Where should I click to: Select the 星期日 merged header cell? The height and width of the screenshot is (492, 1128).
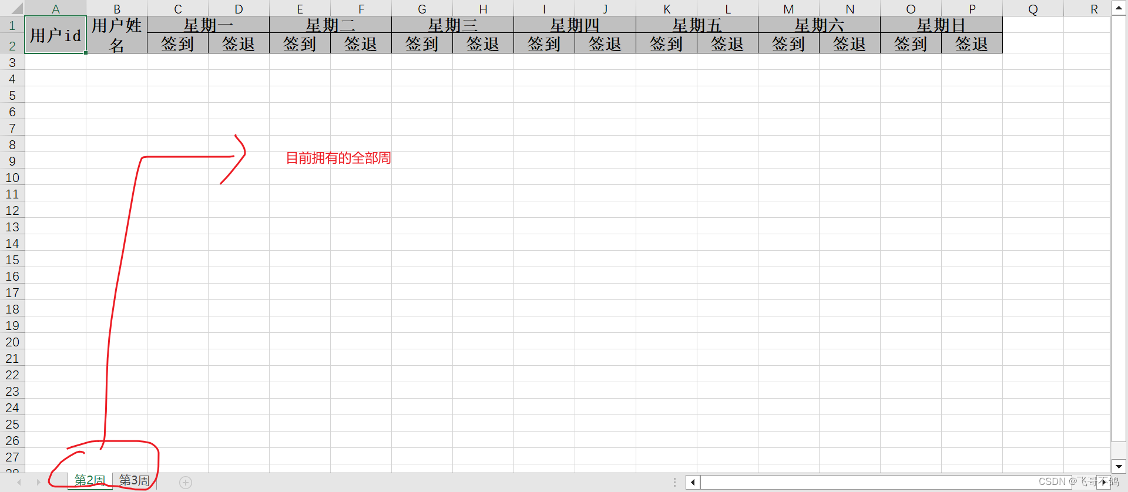(x=942, y=25)
